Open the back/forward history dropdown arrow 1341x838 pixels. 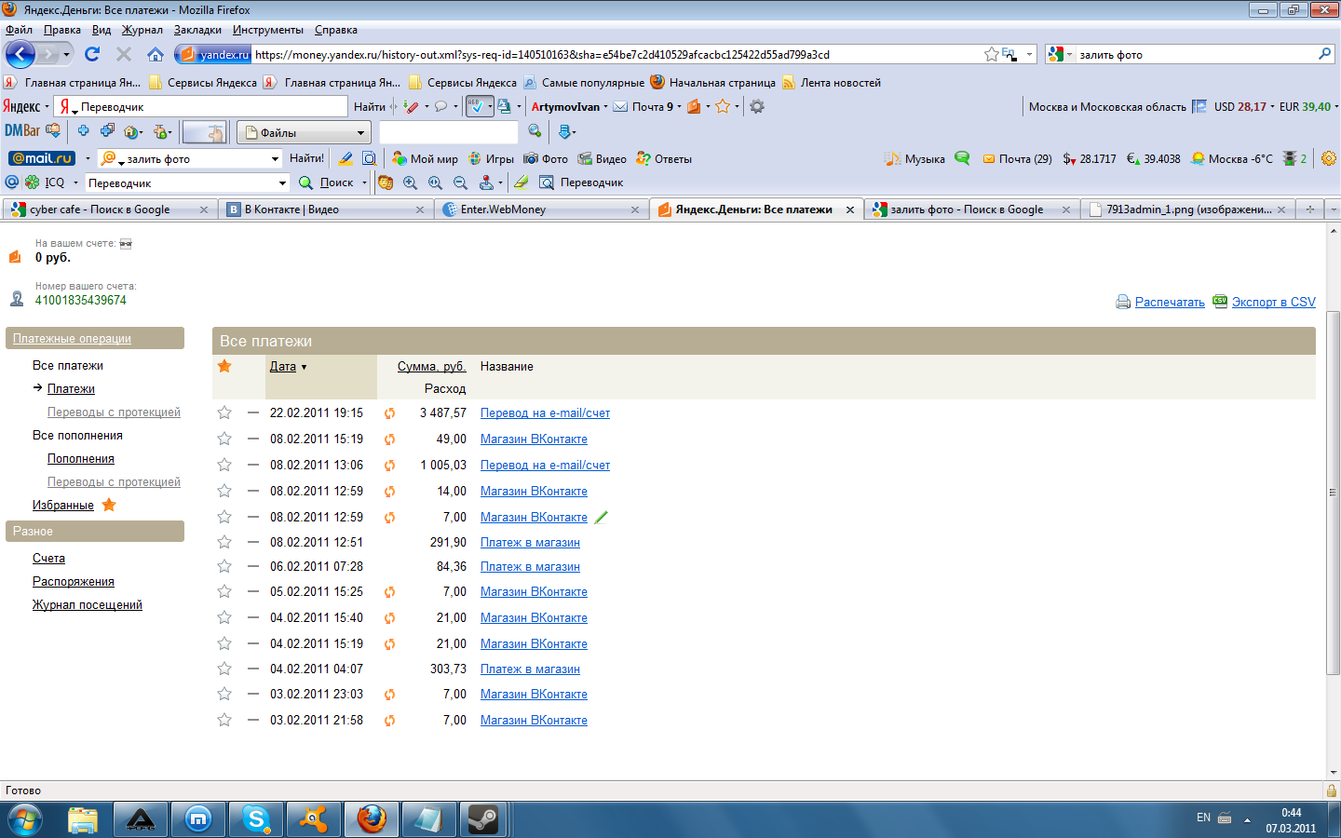[66, 55]
